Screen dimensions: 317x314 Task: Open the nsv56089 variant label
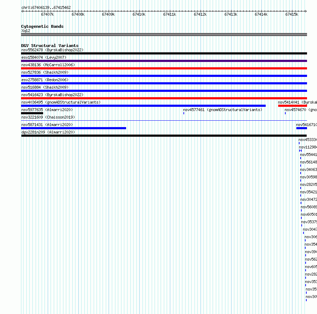coord(309,207)
